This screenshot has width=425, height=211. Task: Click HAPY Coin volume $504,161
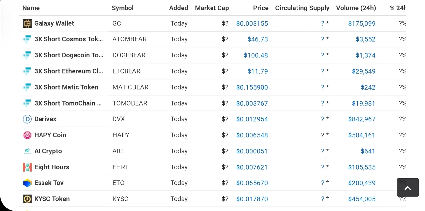362,135
